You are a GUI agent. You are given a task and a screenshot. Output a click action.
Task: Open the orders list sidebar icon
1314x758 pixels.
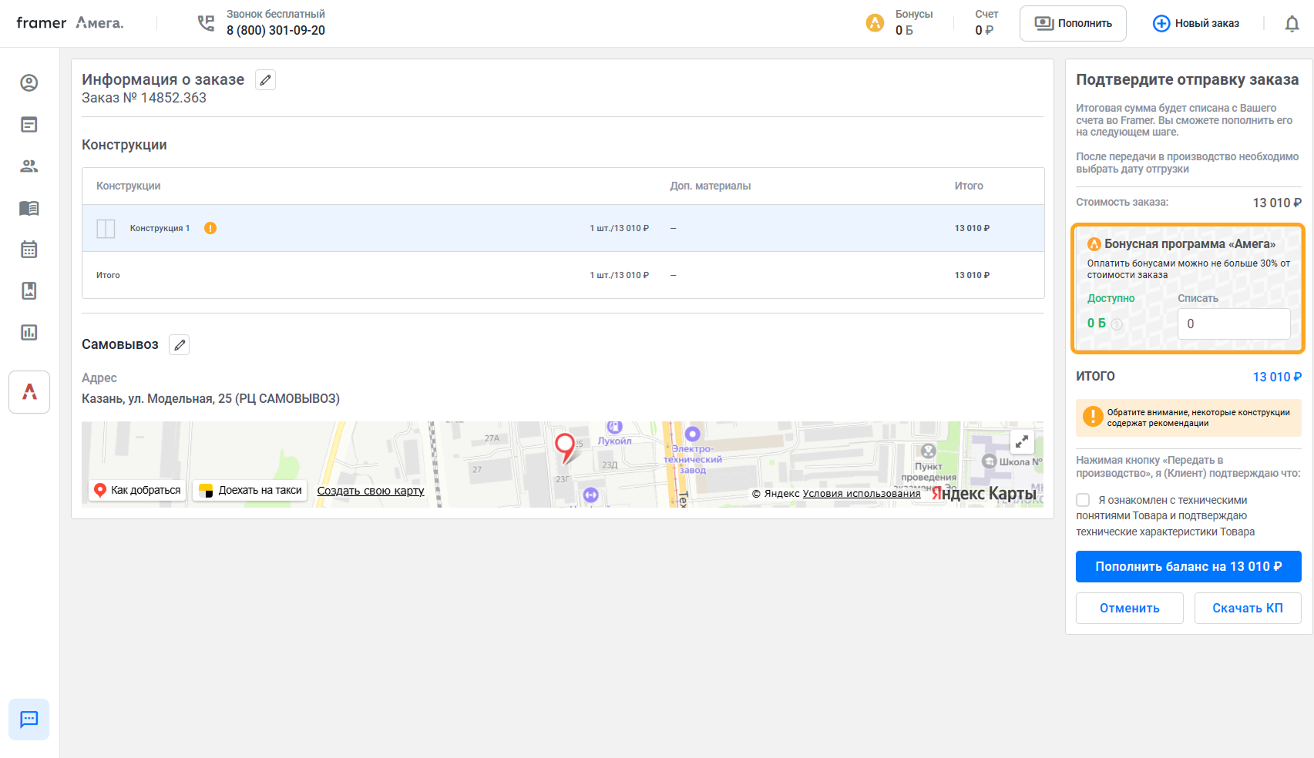coord(29,125)
